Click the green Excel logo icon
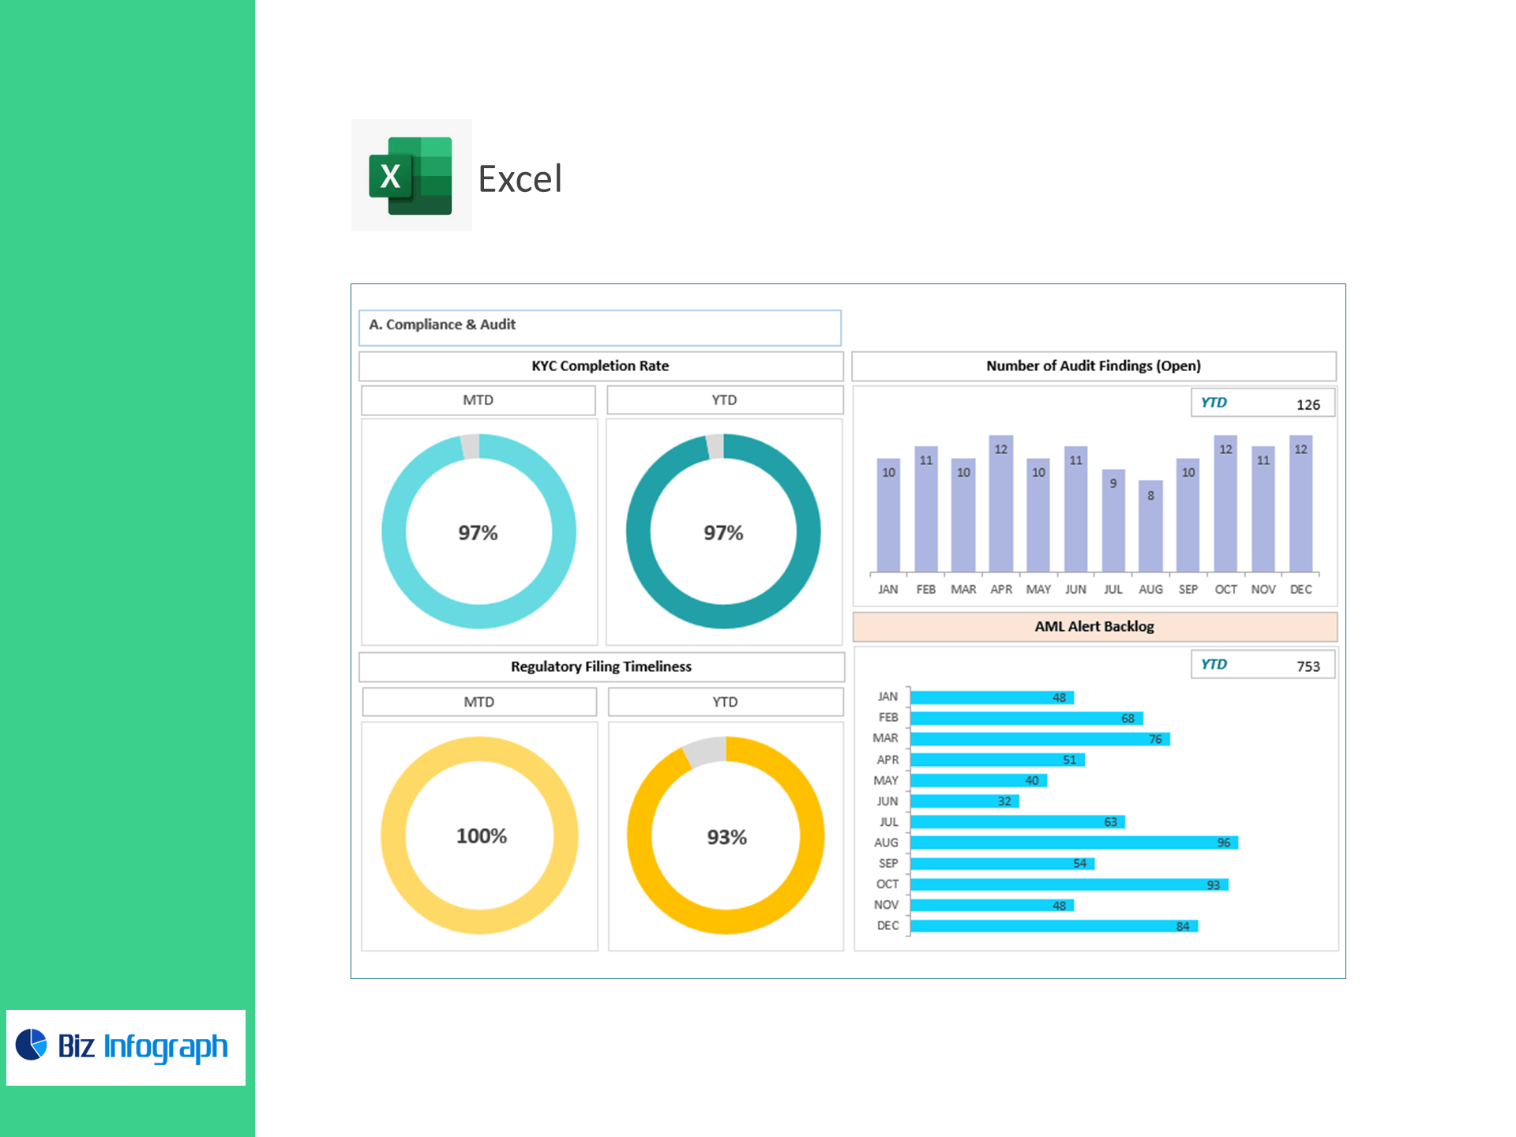Image resolution: width=1516 pixels, height=1137 pixels. 411,175
